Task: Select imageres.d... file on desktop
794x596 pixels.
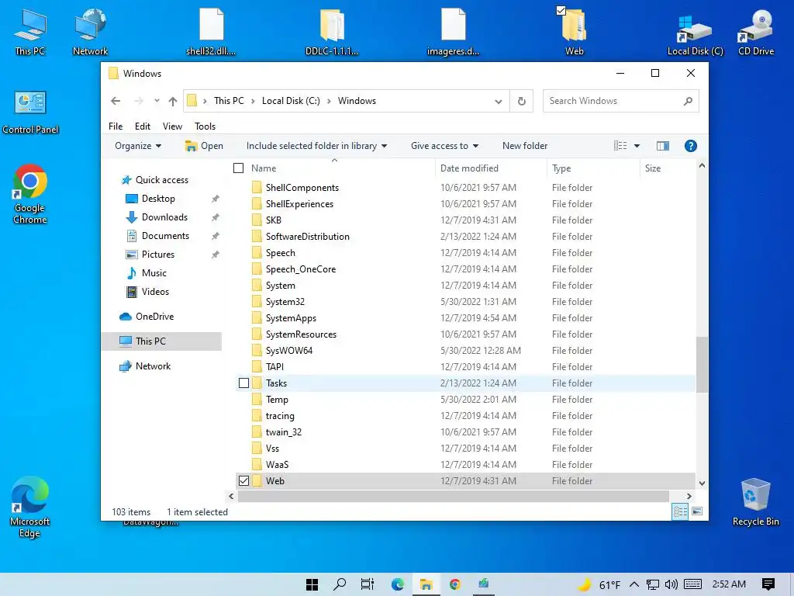Action: (453, 32)
